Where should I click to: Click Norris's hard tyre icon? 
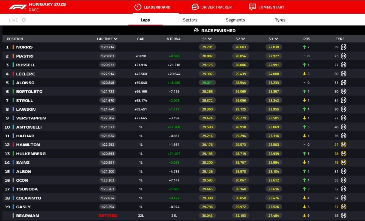343,47
